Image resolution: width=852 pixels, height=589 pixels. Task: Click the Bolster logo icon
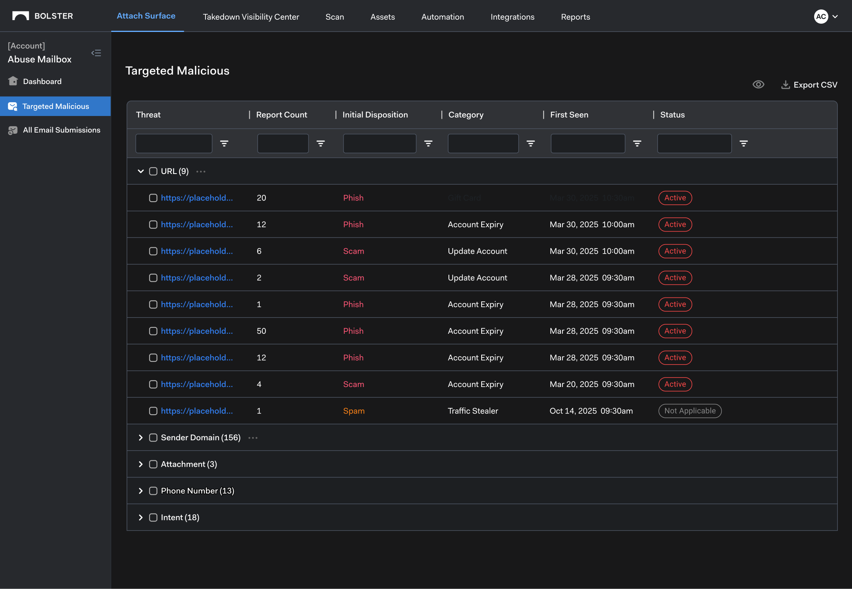(21, 16)
